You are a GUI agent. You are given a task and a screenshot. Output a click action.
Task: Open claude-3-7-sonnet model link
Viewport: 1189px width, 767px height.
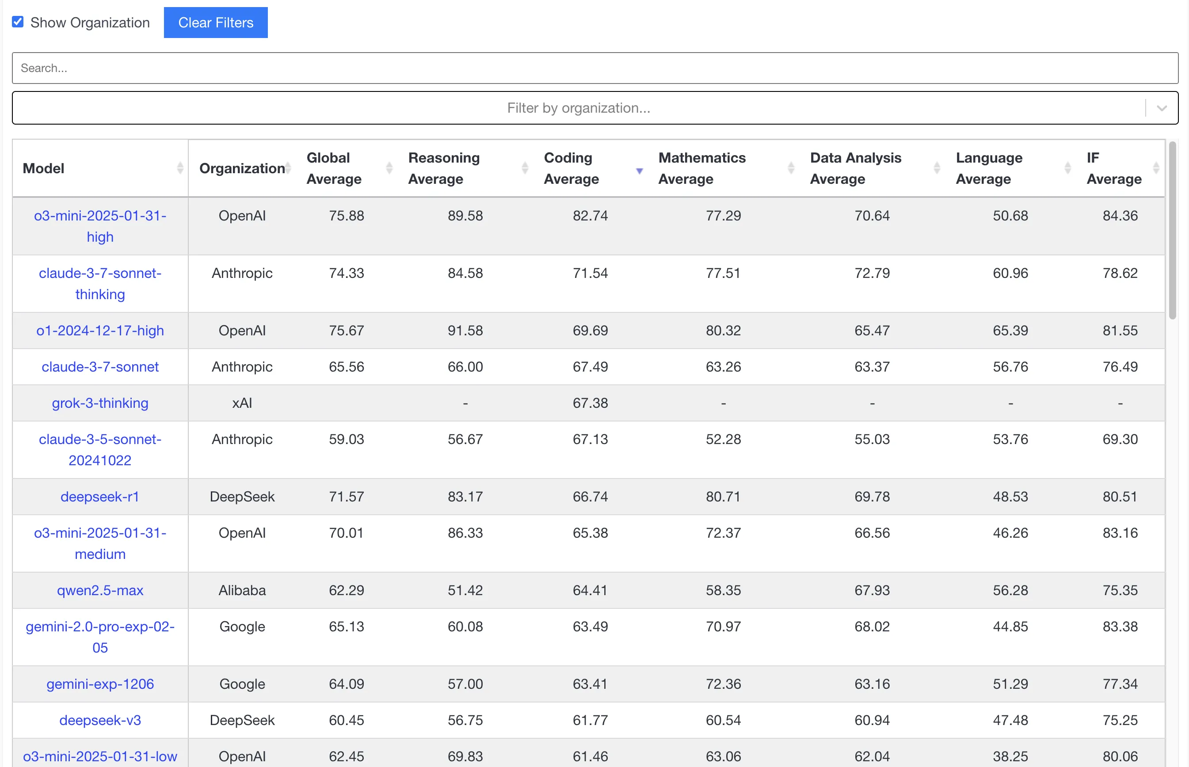tap(100, 367)
